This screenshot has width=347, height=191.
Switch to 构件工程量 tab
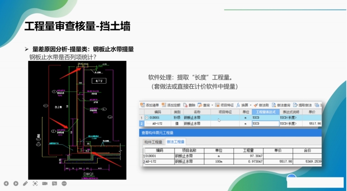coord(153,142)
